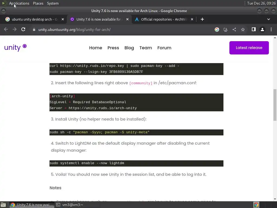This screenshot has height=208, width=277.
Task: Open the Press page link
Action: click(113, 48)
